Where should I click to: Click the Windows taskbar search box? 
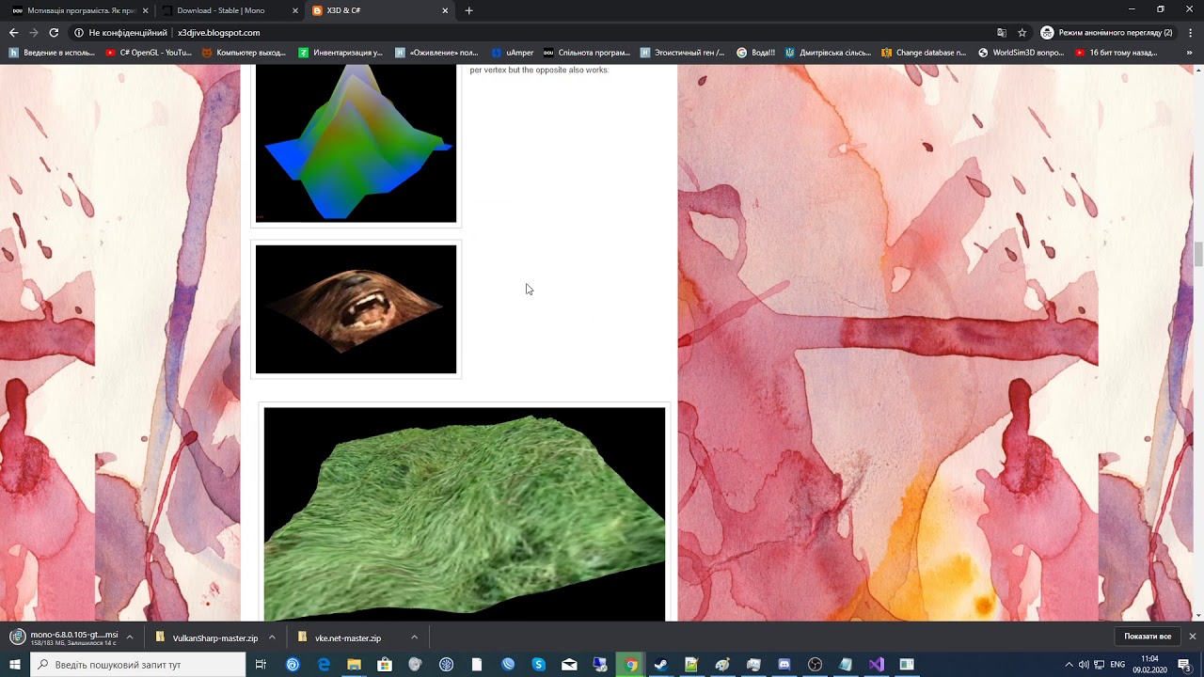coord(137,665)
